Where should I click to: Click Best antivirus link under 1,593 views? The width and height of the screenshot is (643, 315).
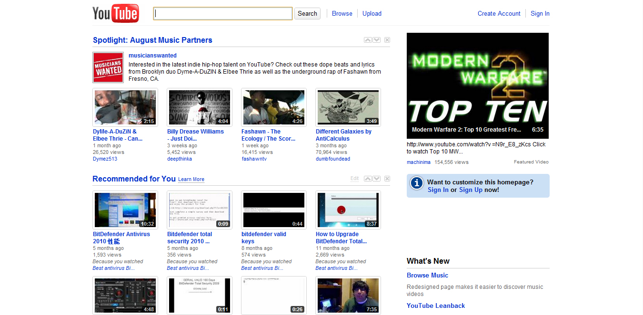point(114,268)
